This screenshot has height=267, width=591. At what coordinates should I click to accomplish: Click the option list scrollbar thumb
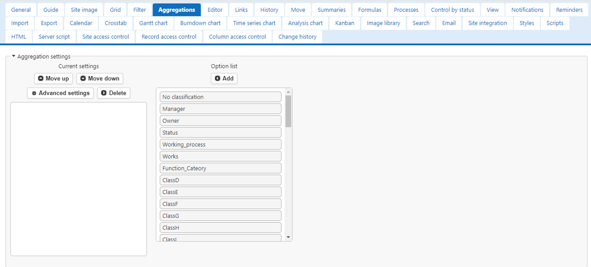pyautogui.click(x=288, y=111)
